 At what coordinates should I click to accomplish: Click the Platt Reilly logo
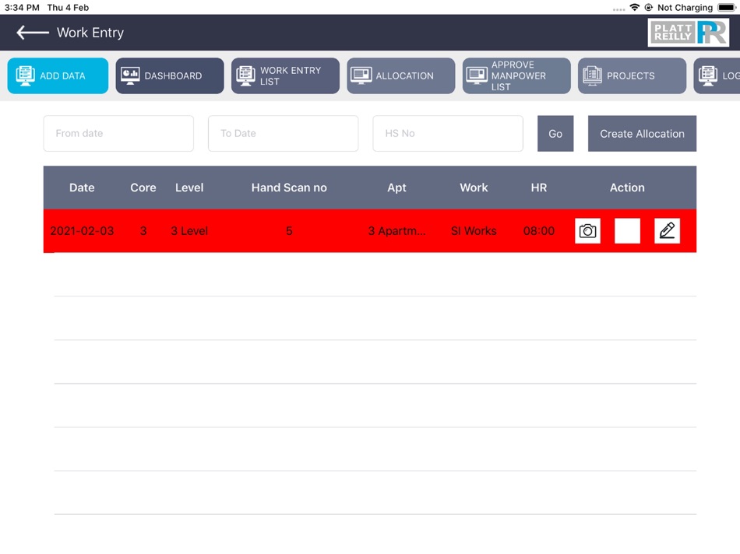pos(689,32)
